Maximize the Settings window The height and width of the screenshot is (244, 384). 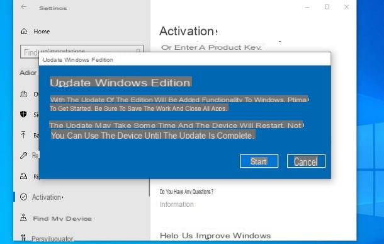click(x=327, y=7)
